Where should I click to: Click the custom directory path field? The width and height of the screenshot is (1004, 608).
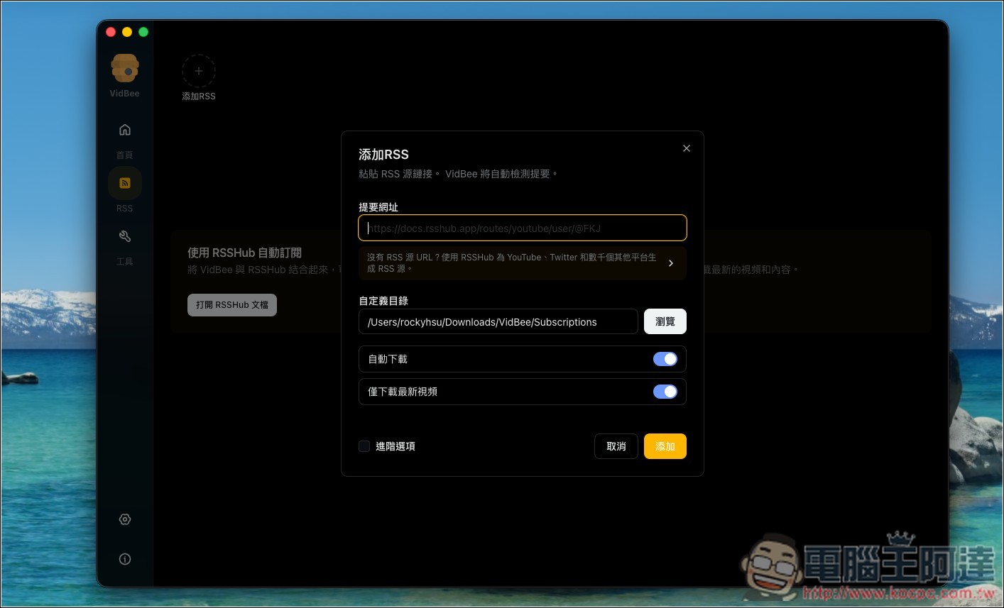[x=498, y=321]
